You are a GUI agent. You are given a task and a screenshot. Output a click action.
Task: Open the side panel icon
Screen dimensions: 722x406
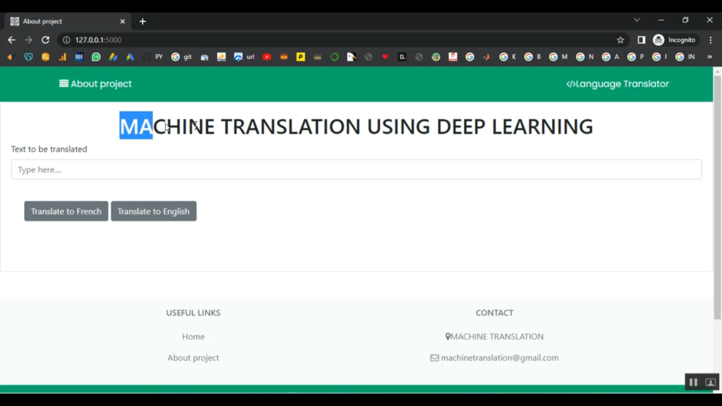click(641, 40)
